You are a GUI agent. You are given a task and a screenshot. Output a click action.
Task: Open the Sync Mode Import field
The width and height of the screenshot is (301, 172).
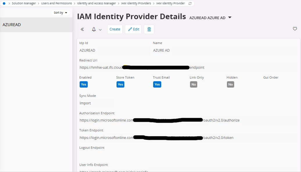96,103
